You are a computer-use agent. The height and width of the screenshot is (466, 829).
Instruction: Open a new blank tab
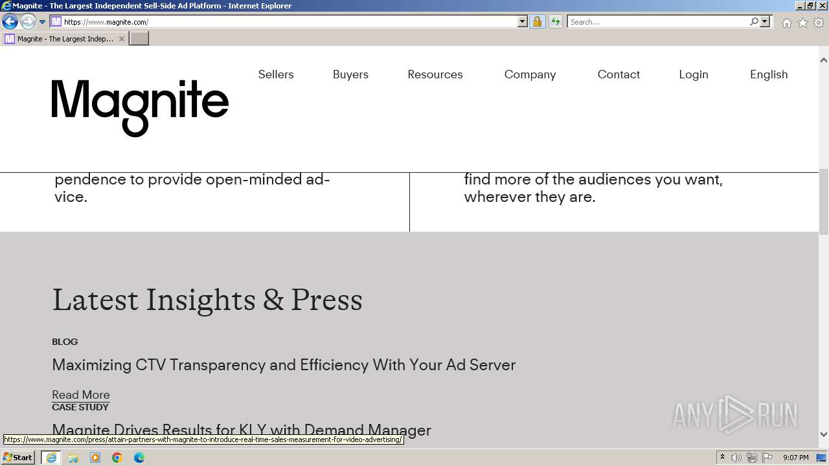[139, 39]
